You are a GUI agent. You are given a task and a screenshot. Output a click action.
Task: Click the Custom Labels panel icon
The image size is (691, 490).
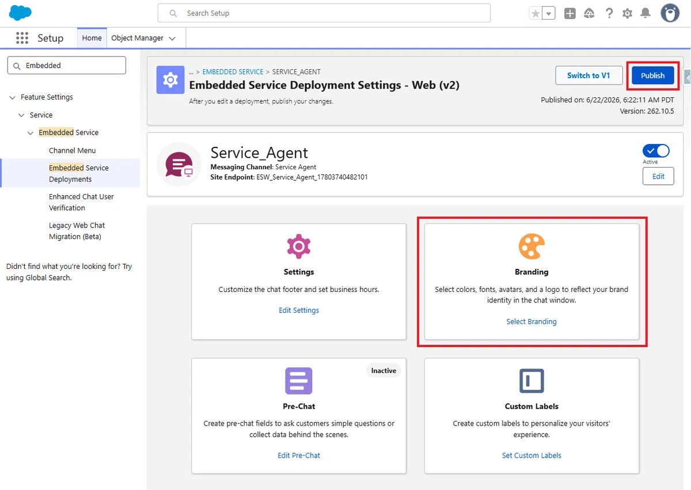531,381
